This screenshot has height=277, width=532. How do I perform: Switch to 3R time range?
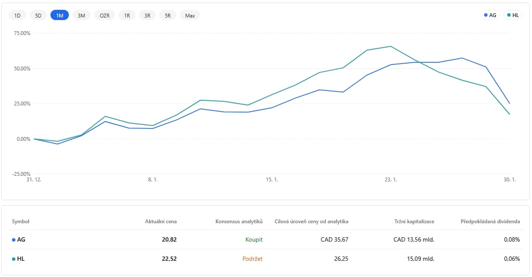coord(147,15)
